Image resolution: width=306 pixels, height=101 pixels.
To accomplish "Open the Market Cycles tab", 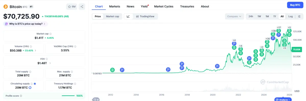I will 163,6.
